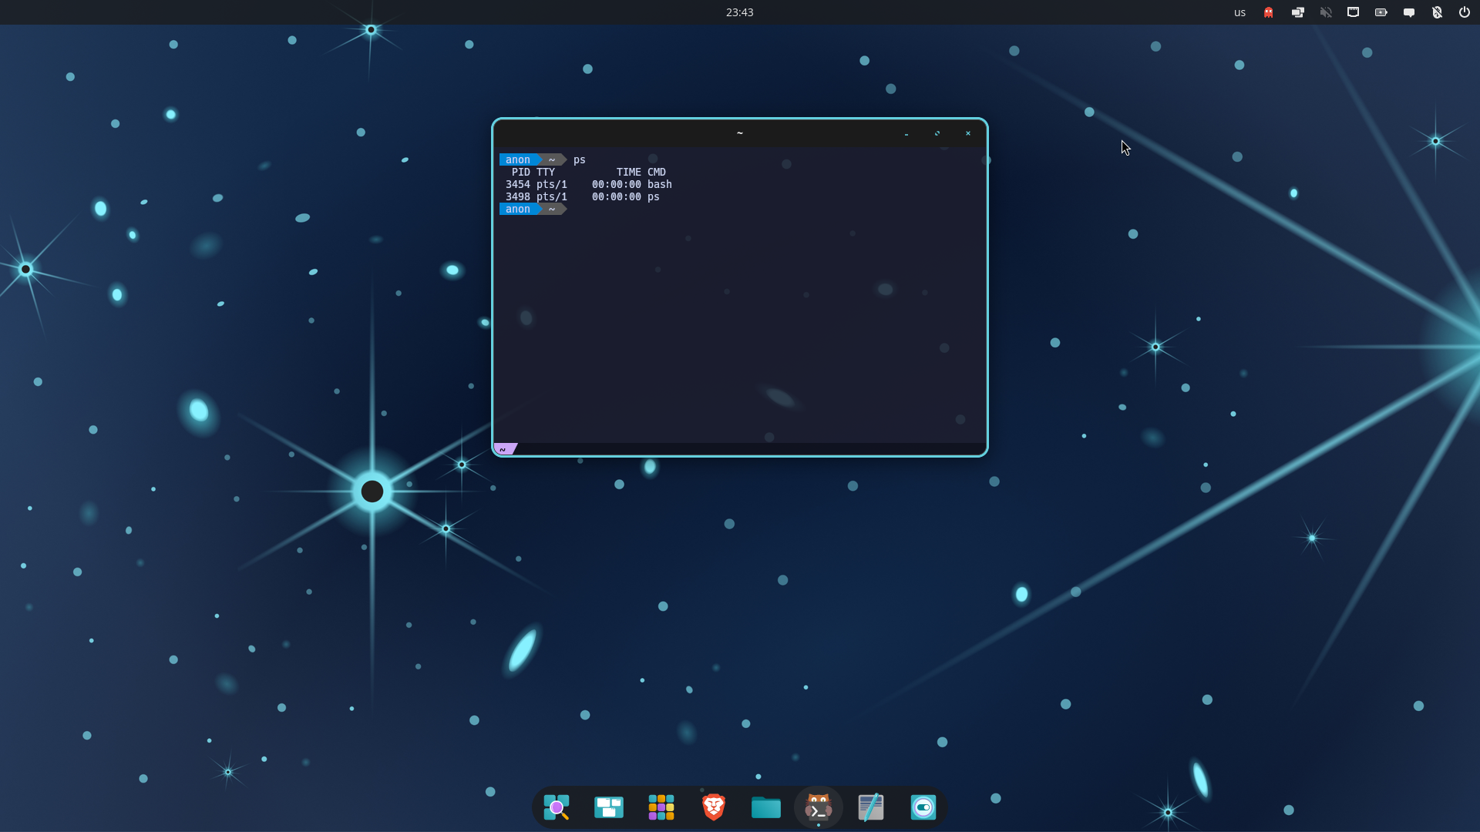Click the 'us' keyboard layout indicator
The width and height of the screenshot is (1480, 832).
point(1239,12)
